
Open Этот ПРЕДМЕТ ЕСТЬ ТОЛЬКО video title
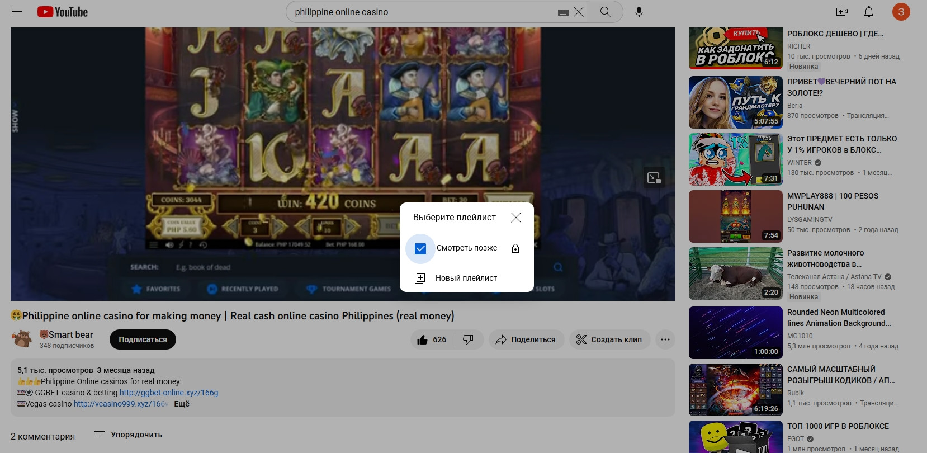pos(841,144)
